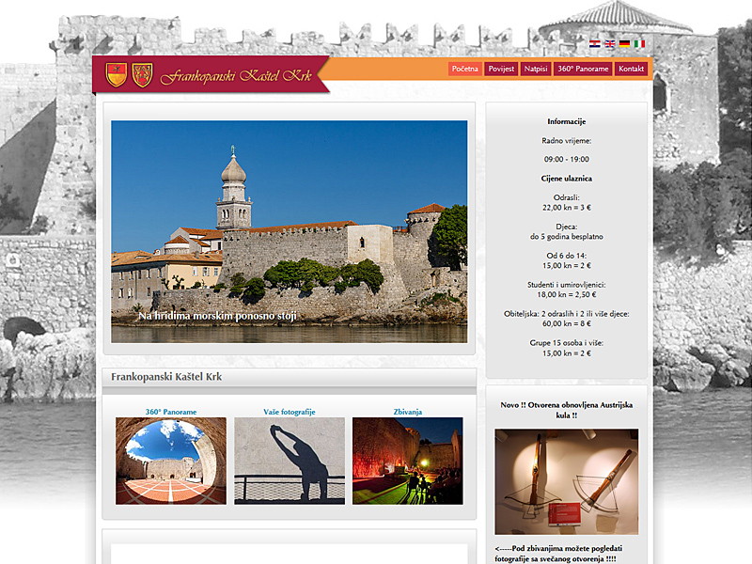
Task: Click the crossbow exhibit photo
Action: coord(567,481)
